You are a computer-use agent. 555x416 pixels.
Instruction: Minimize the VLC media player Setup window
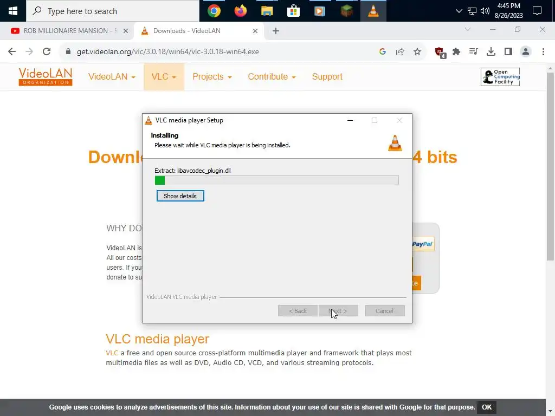pyautogui.click(x=350, y=120)
